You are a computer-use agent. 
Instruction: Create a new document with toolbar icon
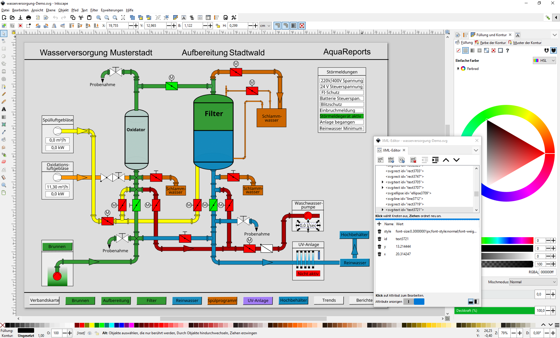4,17
